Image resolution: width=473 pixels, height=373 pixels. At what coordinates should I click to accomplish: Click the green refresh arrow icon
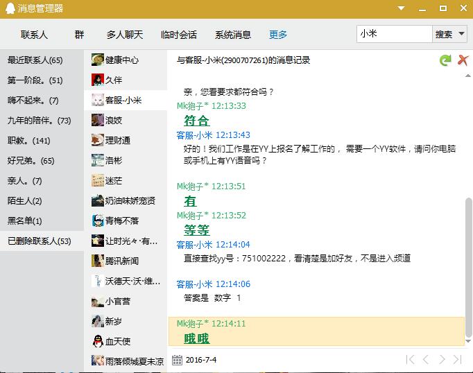click(445, 60)
